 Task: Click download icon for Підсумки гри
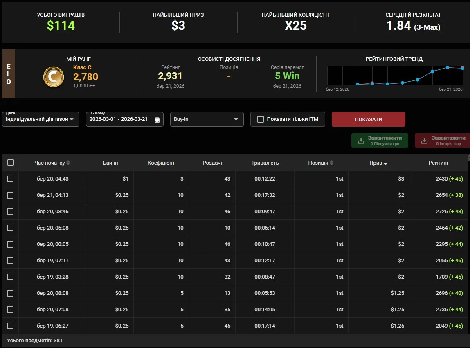[x=361, y=141]
